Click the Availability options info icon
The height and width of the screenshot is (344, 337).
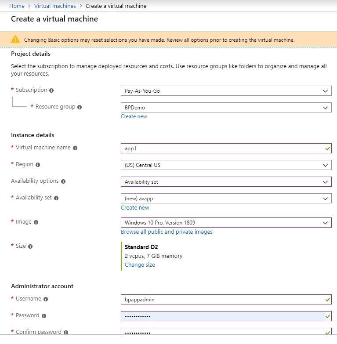click(63, 181)
